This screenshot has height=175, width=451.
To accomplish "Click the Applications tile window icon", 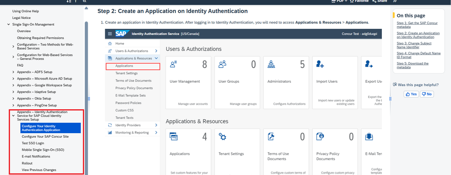I will [174, 136].
